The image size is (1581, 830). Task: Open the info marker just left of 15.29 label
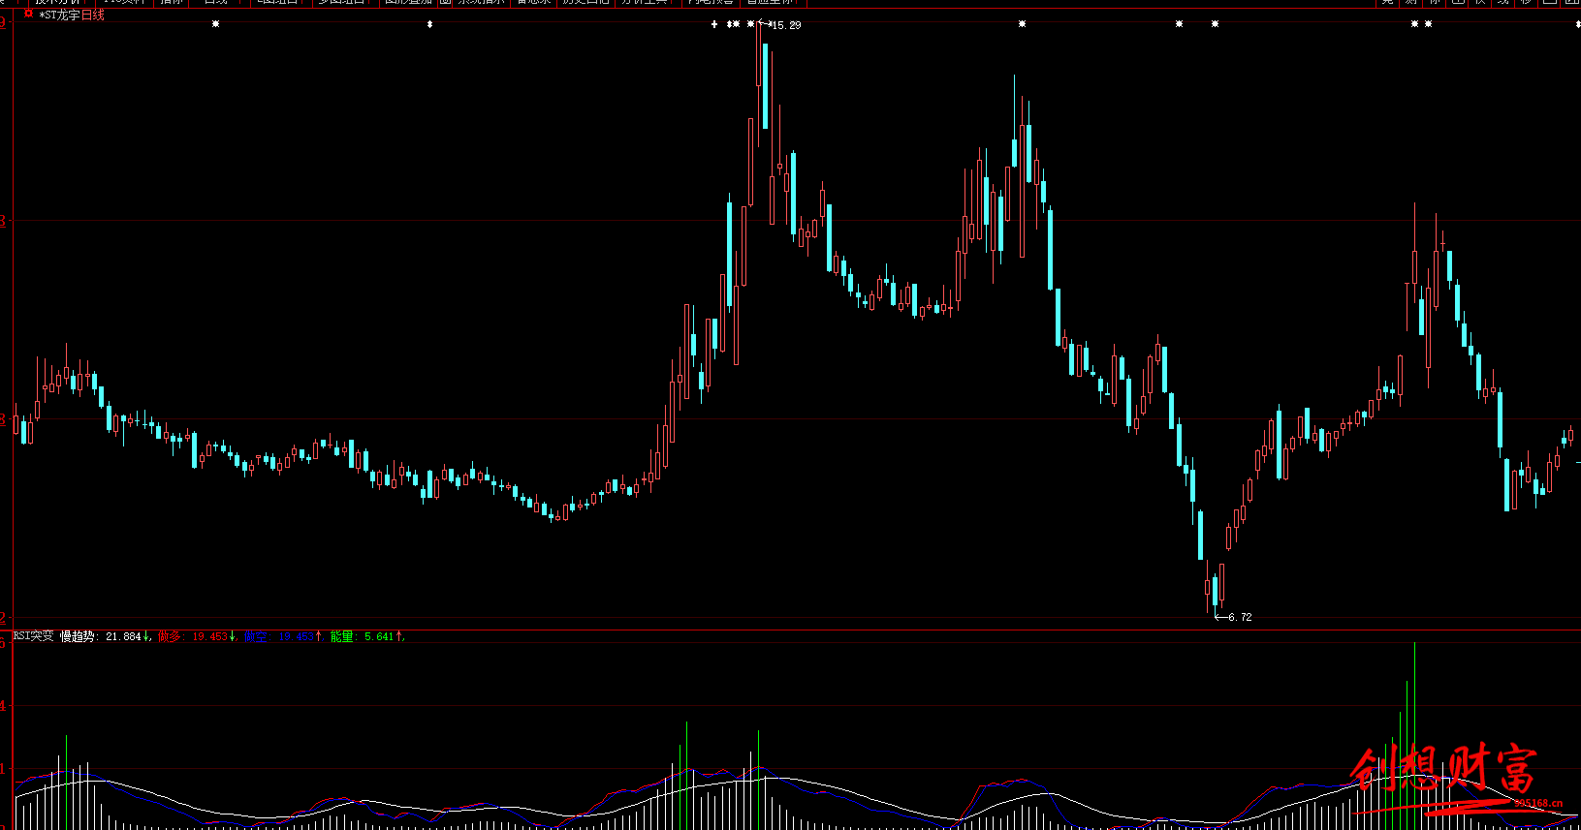(750, 24)
